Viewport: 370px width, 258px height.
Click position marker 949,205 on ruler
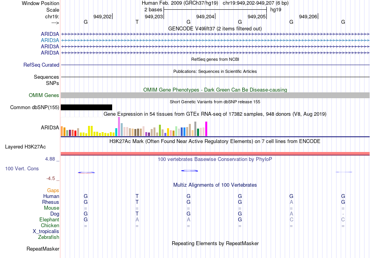(x=257, y=17)
